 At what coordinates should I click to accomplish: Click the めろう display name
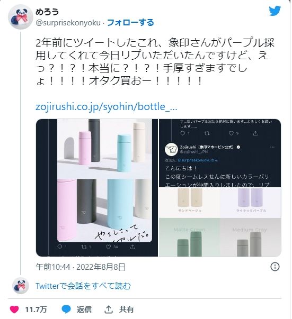point(47,12)
